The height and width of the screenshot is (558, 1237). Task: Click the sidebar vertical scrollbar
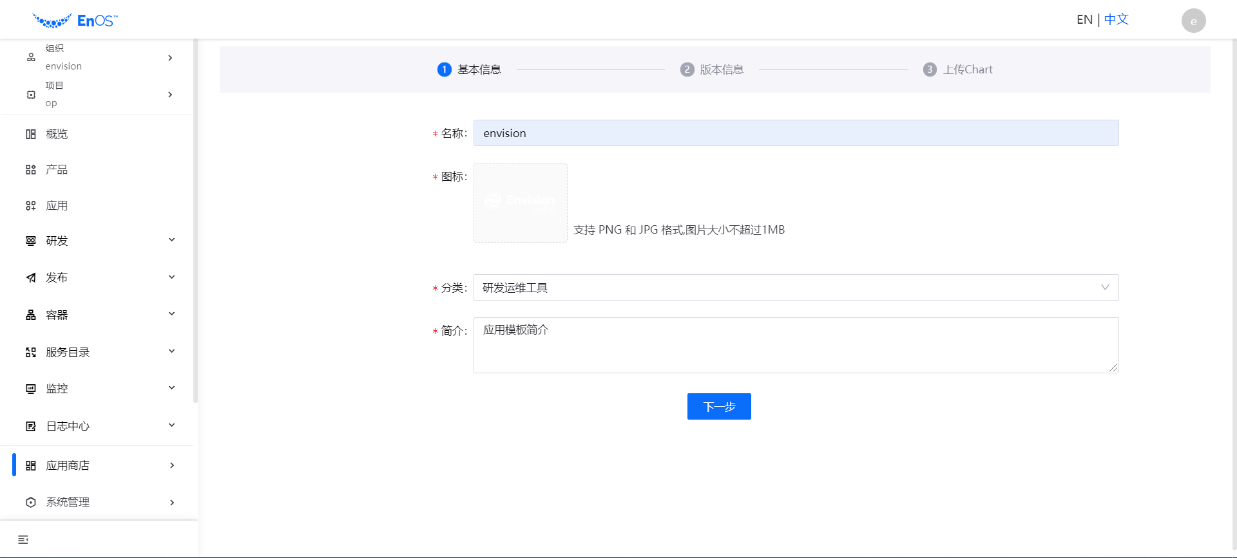pos(195,221)
